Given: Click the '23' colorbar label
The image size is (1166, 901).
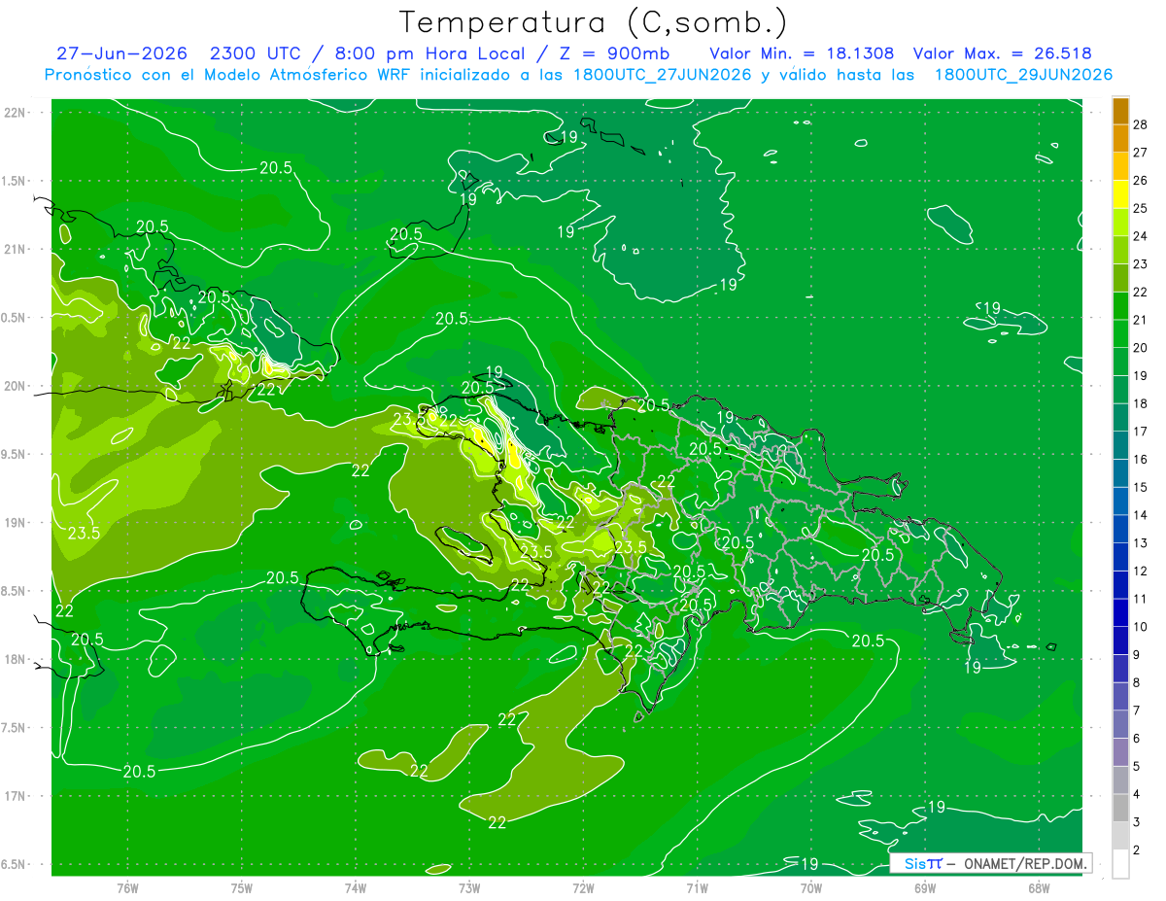Looking at the screenshot, I should [1141, 264].
